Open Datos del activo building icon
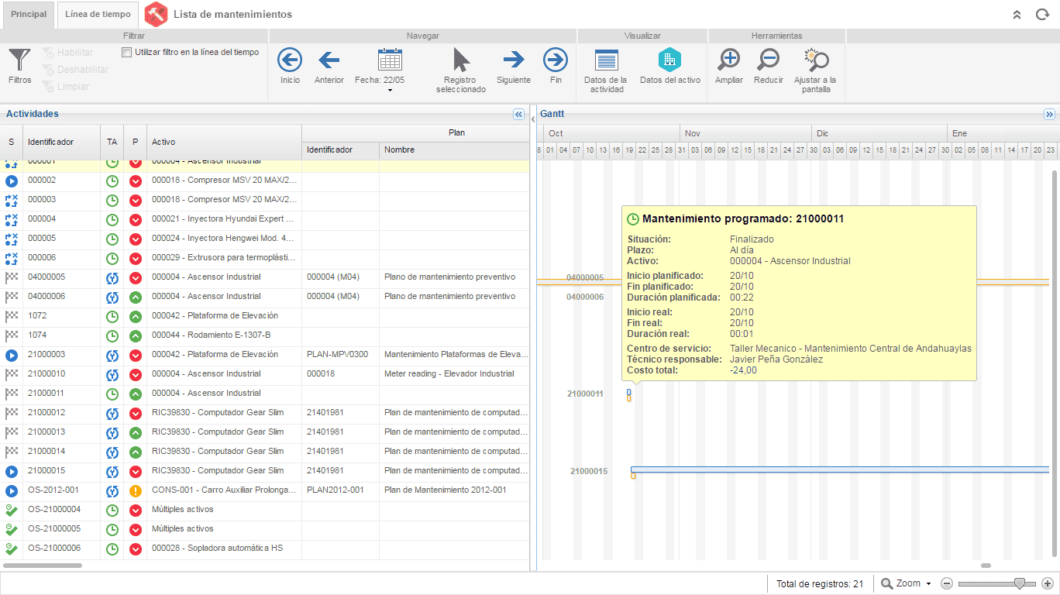 tap(669, 60)
